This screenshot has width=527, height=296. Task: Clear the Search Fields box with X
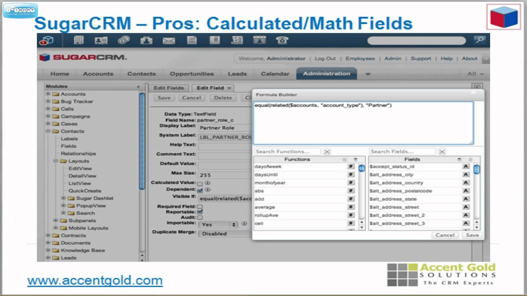[x=442, y=152]
